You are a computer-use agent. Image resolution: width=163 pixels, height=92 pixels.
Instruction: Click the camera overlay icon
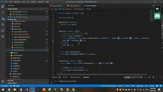coord(157,9)
